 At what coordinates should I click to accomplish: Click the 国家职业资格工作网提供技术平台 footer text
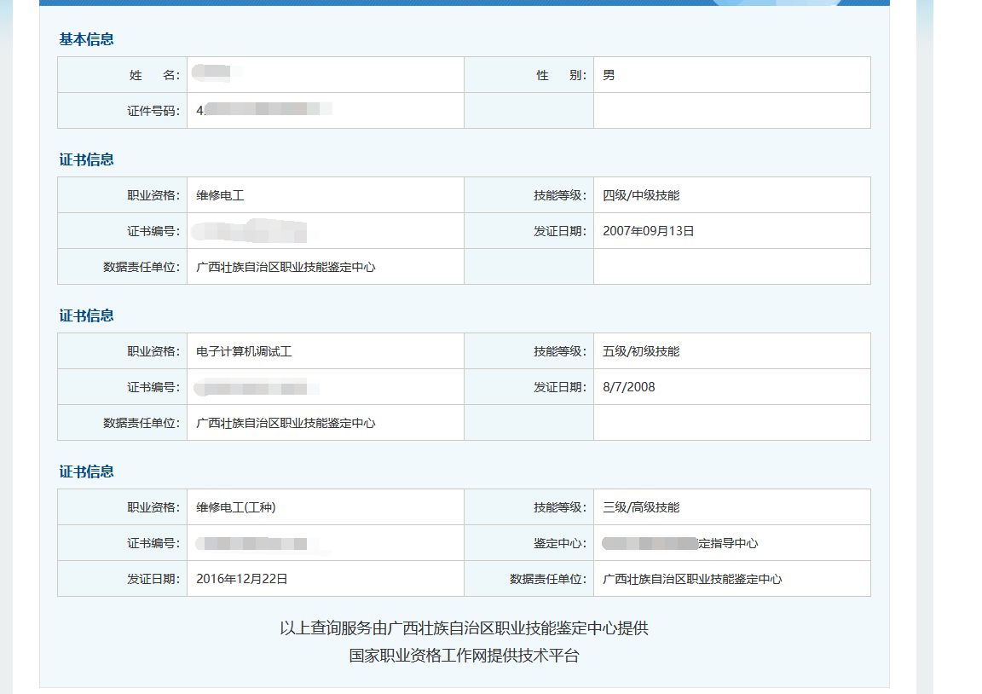tap(464, 656)
